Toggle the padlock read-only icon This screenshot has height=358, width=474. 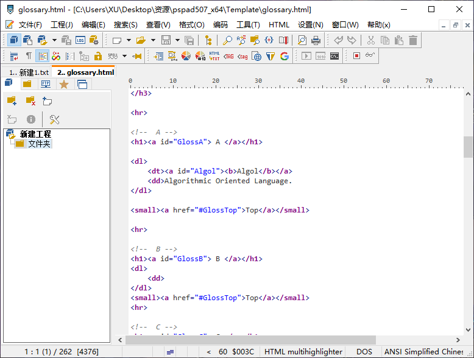(x=97, y=56)
